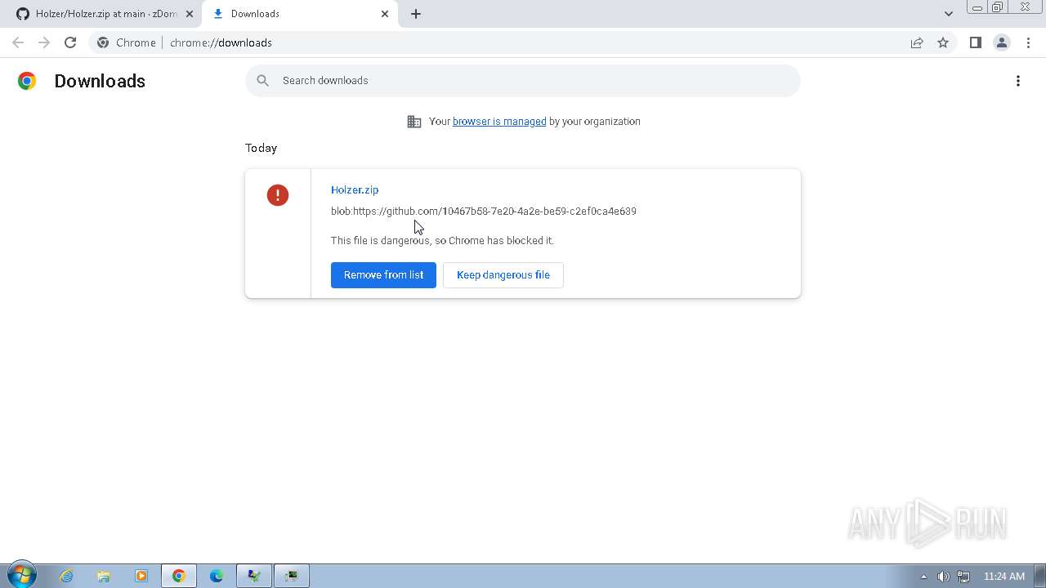Open the tab search dropdown arrow
Image resolution: width=1046 pixels, height=588 pixels.
coord(948,14)
